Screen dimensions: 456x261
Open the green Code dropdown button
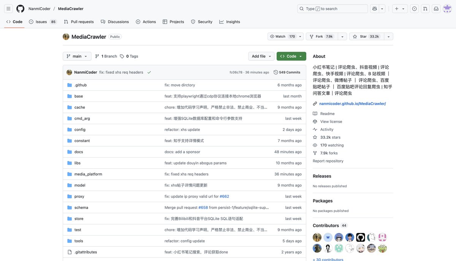point(291,56)
